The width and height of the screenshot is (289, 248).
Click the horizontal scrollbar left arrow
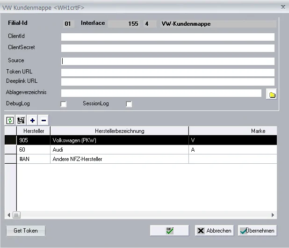coord(9,215)
